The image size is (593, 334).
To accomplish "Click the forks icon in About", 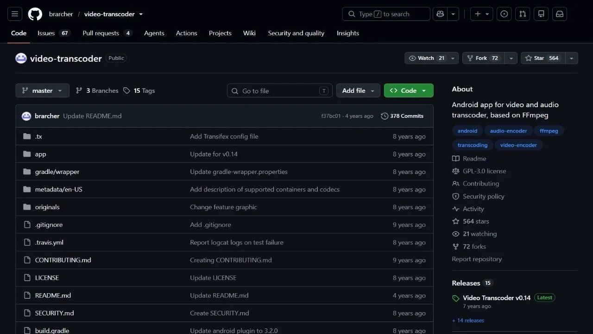I will (456, 246).
